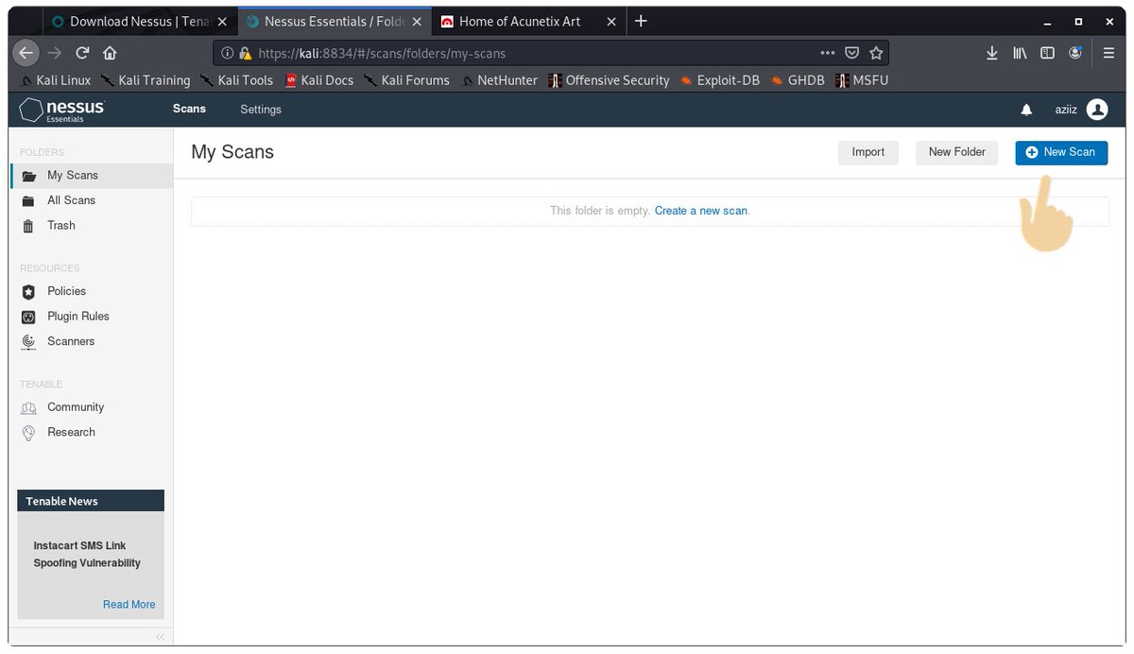Click the Policies shield icon

pyautogui.click(x=28, y=292)
